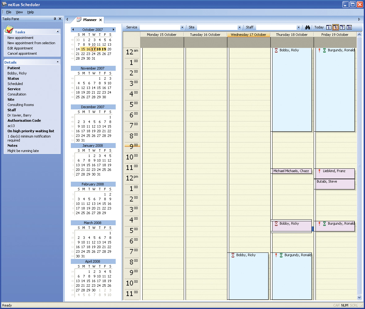The height and width of the screenshot is (309, 365).
Task: Select date 17 in October 2007 mini calendar
Action: (x=93, y=49)
